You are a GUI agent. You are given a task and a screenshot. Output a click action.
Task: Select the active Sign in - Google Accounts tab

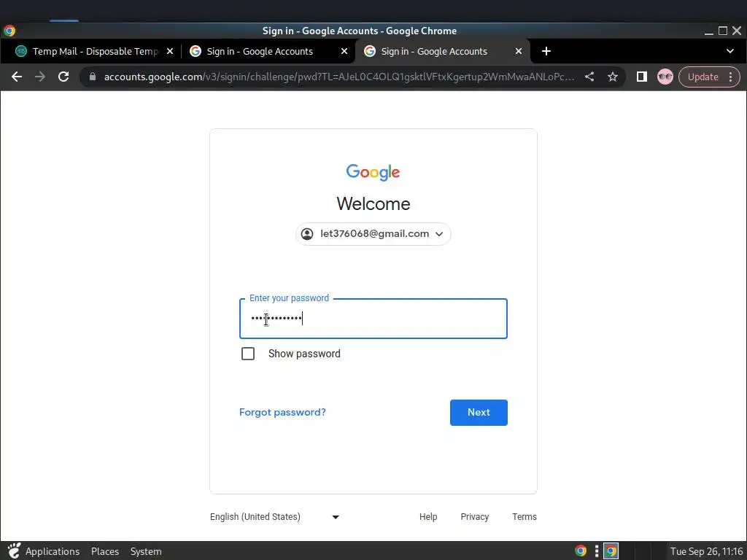coord(442,51)
